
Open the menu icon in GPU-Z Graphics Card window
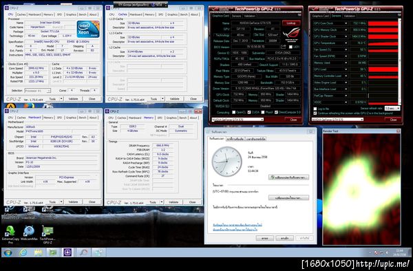coord(299,15)
